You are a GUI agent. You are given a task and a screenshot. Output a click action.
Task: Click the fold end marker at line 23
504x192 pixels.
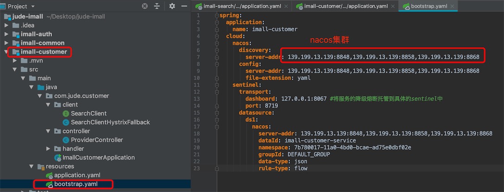click(217, 168)
